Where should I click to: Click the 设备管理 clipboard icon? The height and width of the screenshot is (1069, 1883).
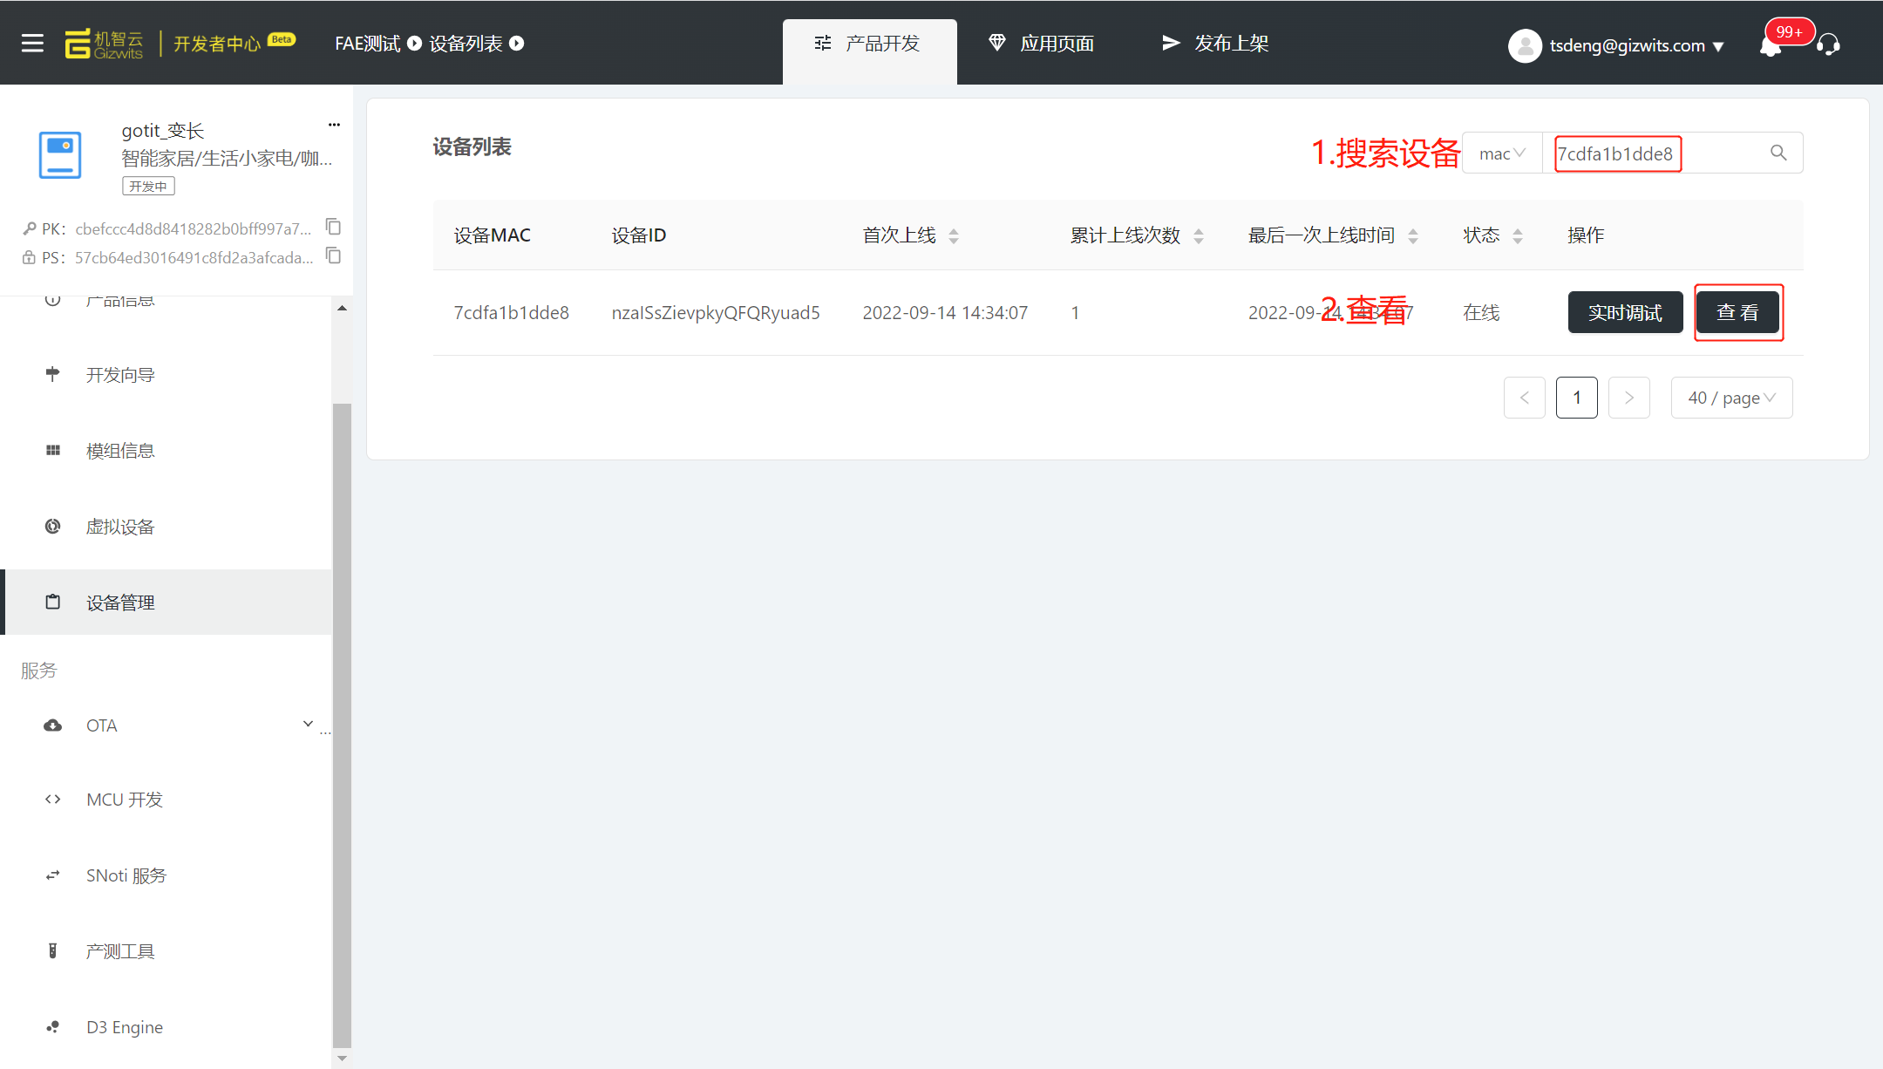coord(52,602)
